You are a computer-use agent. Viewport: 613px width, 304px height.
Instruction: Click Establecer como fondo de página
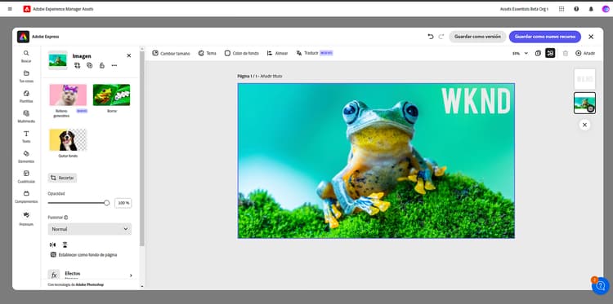click(x=83, y=255)
